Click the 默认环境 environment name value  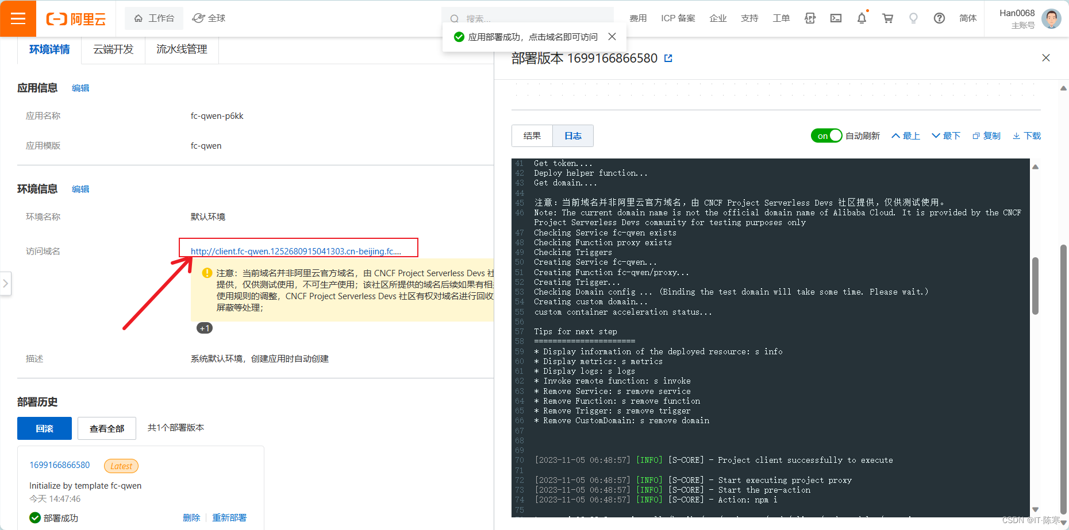click(x=208, y=216)
